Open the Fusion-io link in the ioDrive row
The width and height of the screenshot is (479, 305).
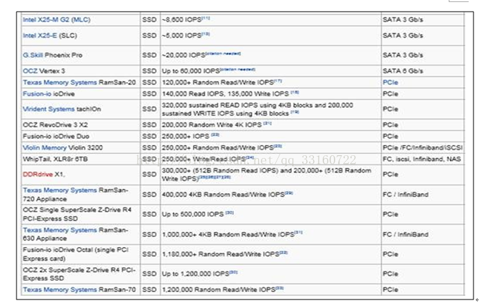37,94
